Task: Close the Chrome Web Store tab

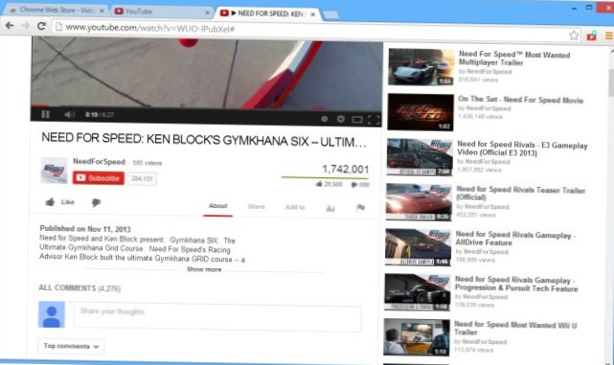Action: click(x=102, y=11)
